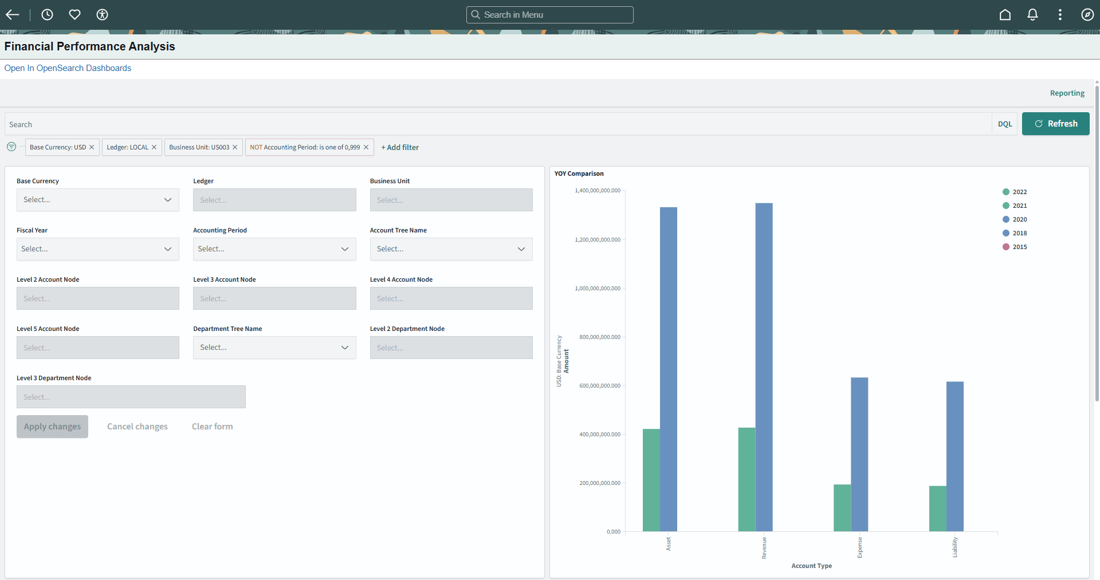Remove the Ledger: LOCAL filter pill

pyautogui.click(x=154, y=147)
